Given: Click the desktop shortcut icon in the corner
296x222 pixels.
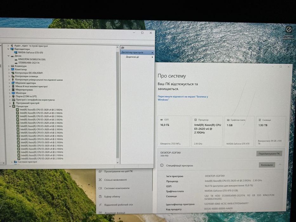Looking at the screenshot, I should (x=289, y=29).
